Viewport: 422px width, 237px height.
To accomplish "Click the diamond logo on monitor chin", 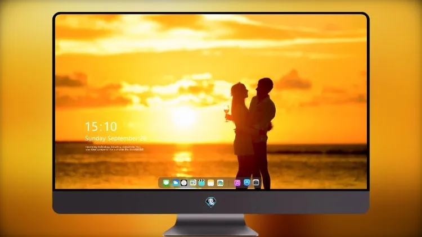I will (211, 202).
